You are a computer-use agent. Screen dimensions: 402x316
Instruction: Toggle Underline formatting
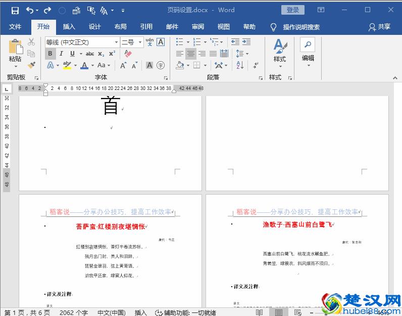[72, 54]
